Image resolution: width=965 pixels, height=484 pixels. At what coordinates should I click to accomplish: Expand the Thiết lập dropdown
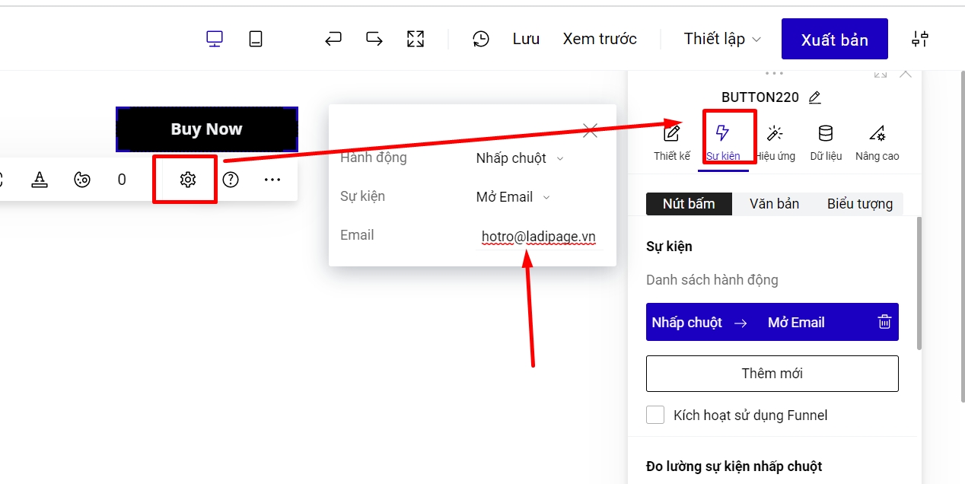[x=721, y=39]
